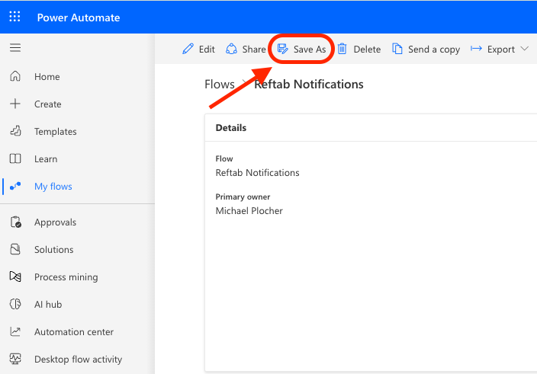Click the Save As label text
This screenshot has width=537, height=374.
(310, 50)
